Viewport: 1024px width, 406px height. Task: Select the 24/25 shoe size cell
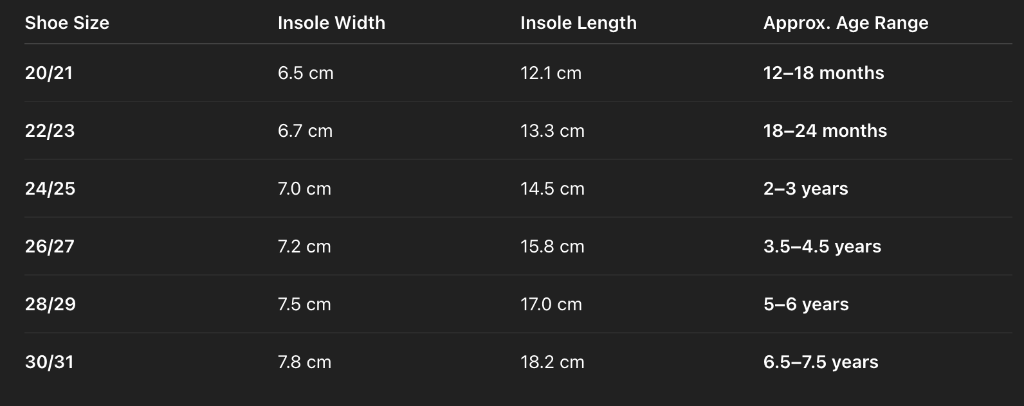point(50,189)
